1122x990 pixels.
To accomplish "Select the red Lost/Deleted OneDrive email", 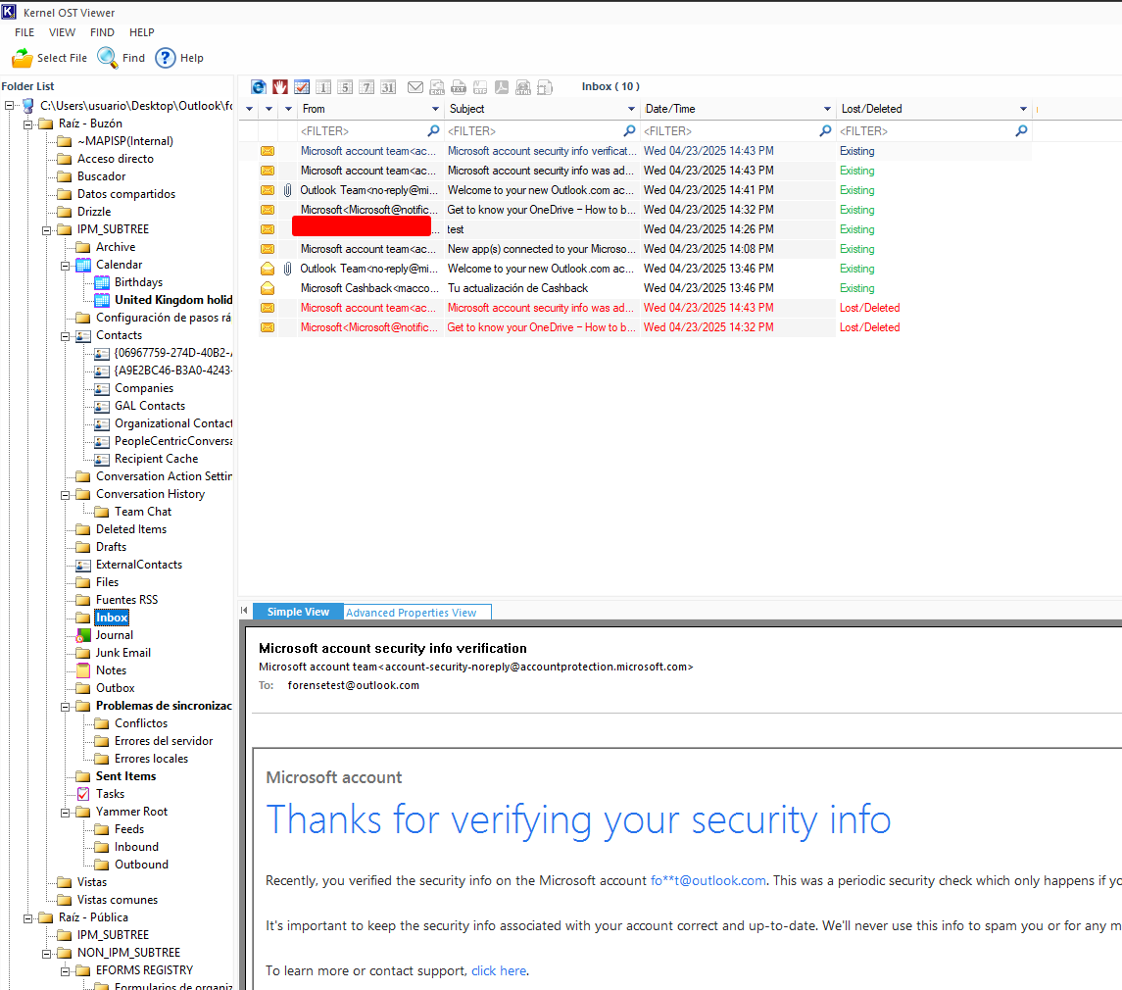I will [635, 327].
